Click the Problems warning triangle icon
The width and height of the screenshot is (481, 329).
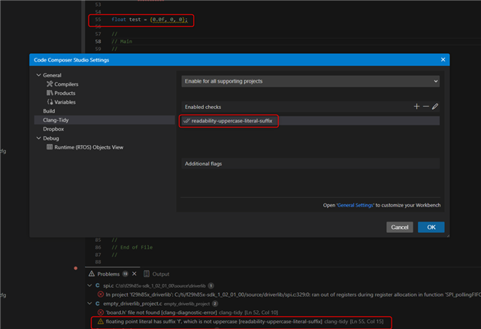pos(92,273)
